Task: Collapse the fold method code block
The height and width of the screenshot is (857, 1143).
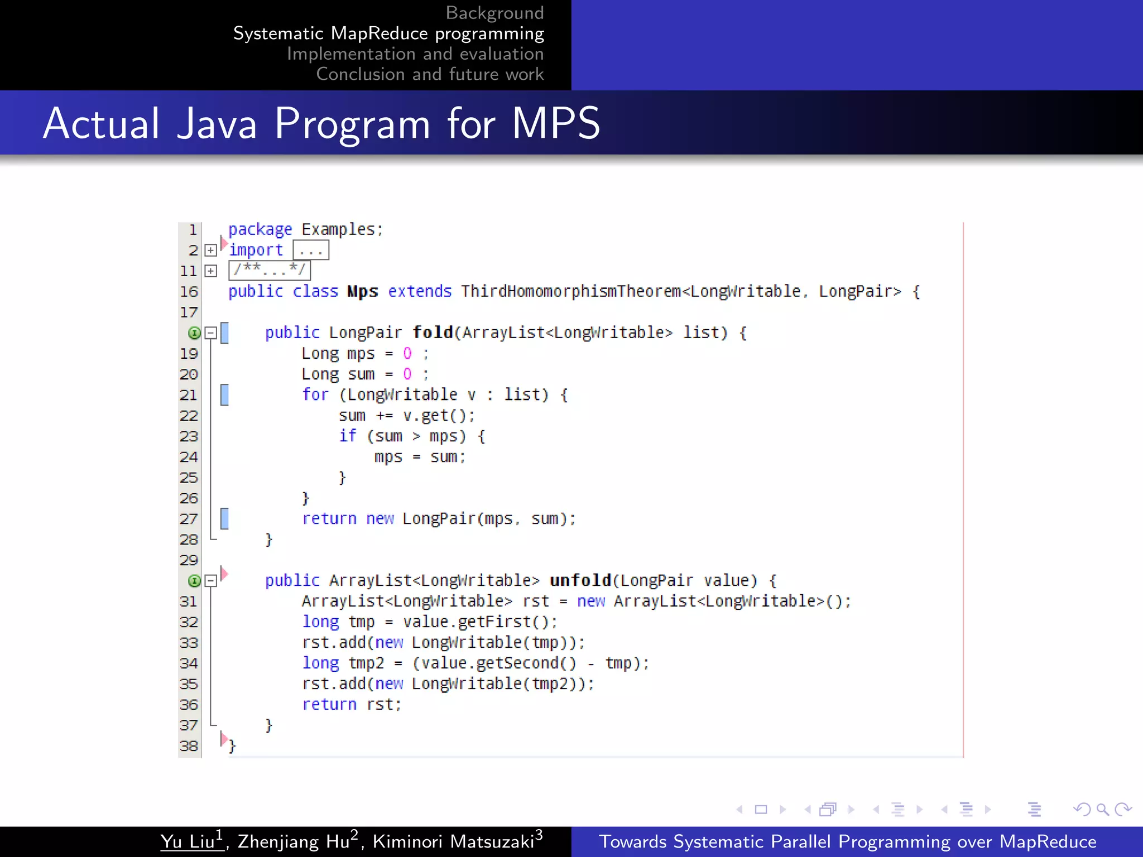Action: pyautogui.click(x=210, y=333)
